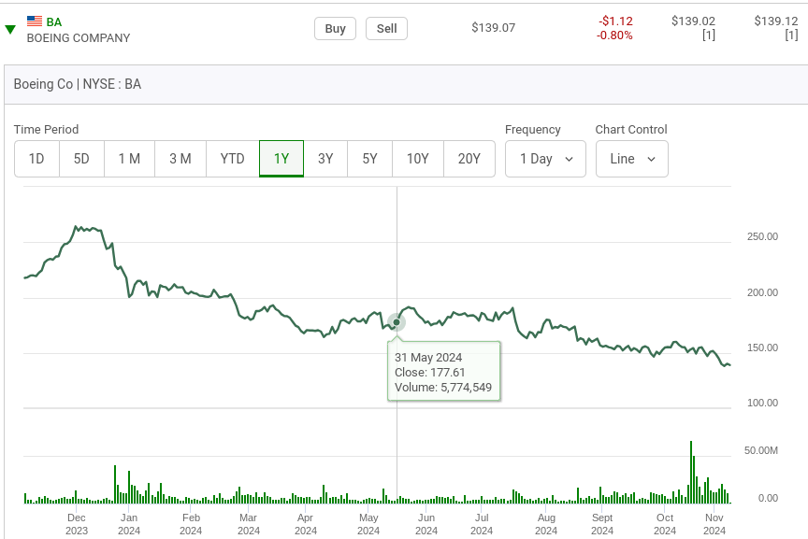Click the tooltip Volume: 5,774,549 text
Screen dimensions: 808x539
click(443, 387)
